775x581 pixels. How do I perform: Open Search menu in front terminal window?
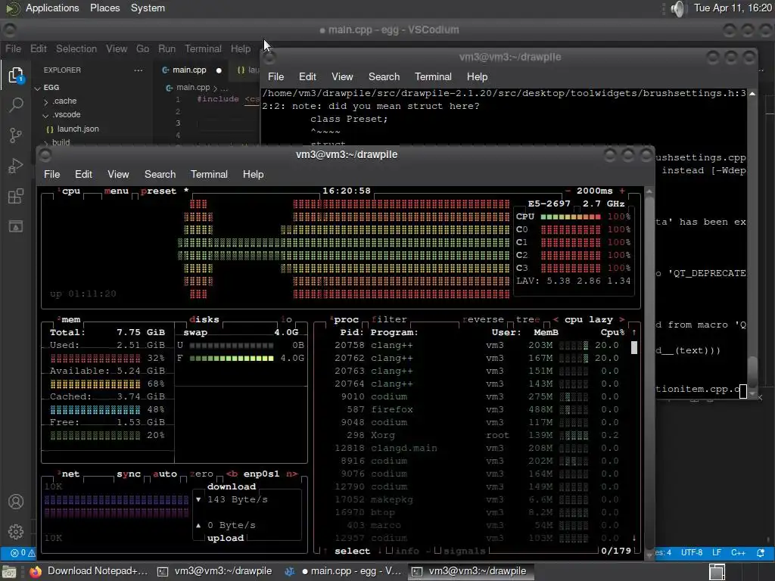coord(160,175)
